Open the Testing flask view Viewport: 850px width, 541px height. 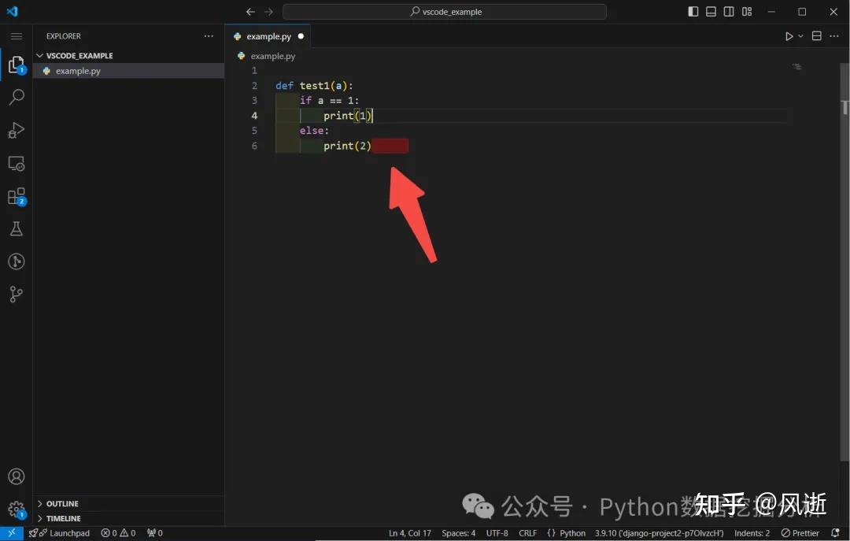[17, 229]
